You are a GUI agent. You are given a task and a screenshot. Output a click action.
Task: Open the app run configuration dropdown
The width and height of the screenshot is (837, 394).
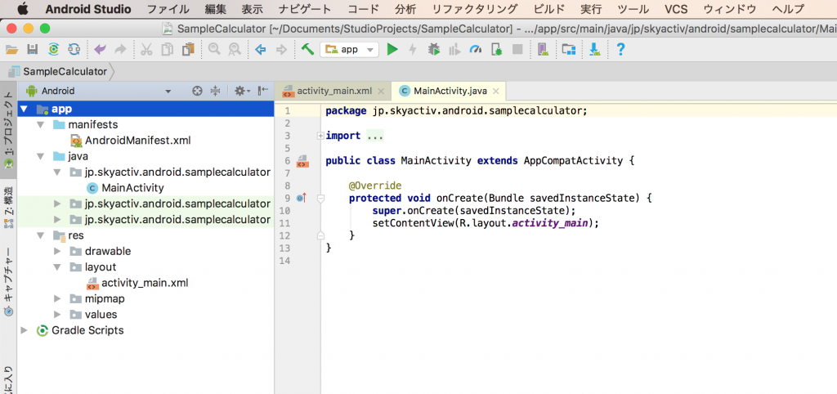(x=349, y=50)
